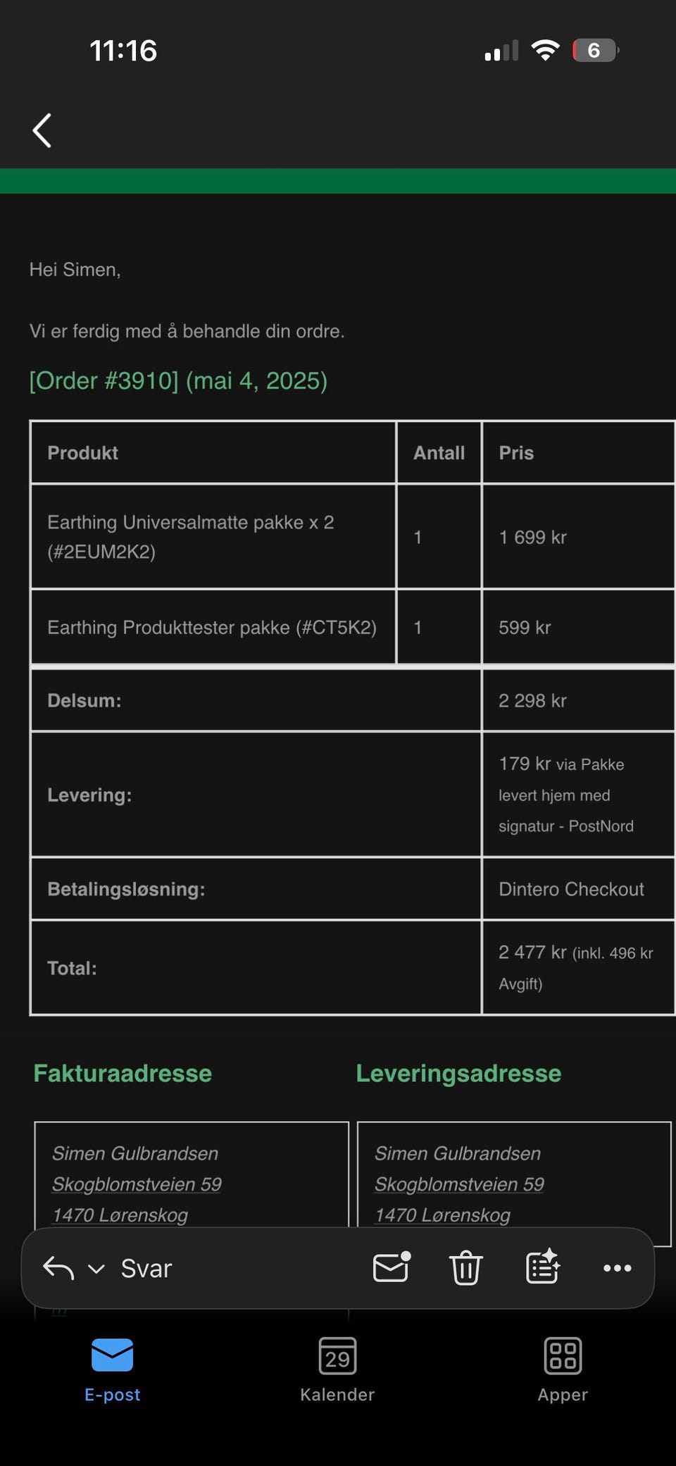Tap the Svar reply button
676x1466 pixels.
coord(146,1269)
